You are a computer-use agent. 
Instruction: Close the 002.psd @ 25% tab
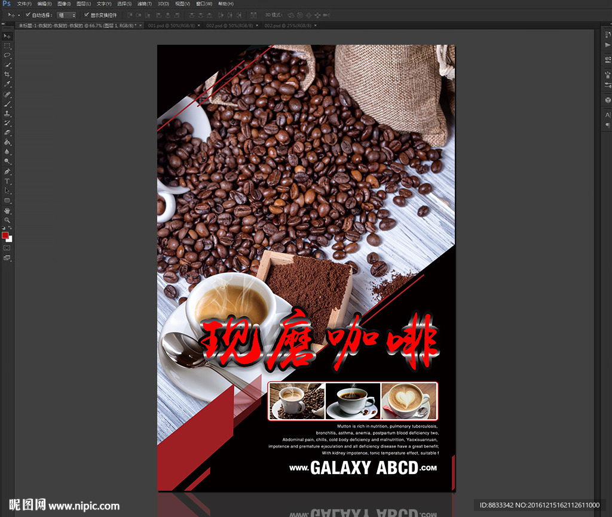(315, 26)
